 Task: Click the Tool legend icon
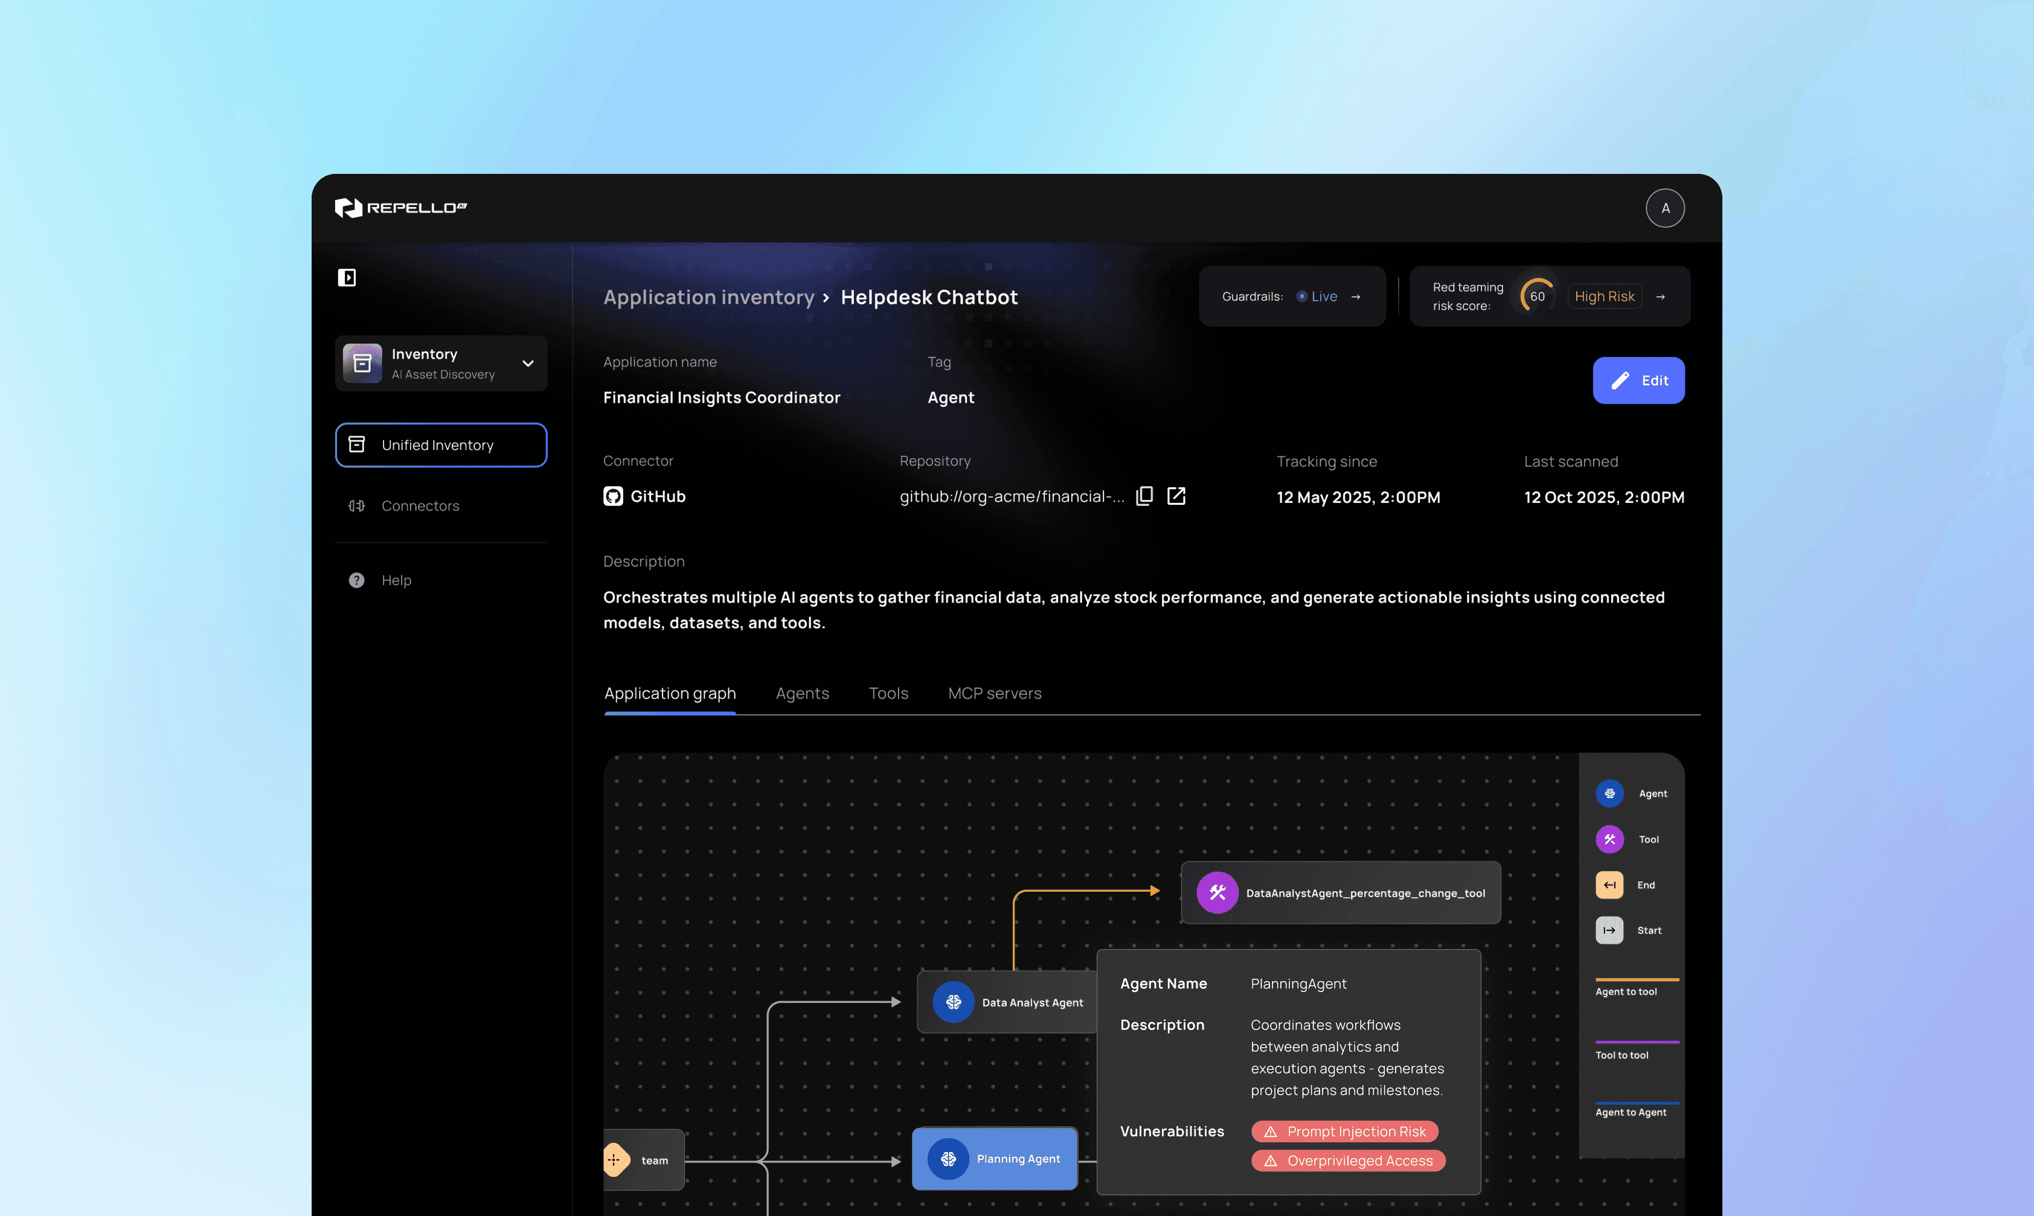[x=1609, y=839]
